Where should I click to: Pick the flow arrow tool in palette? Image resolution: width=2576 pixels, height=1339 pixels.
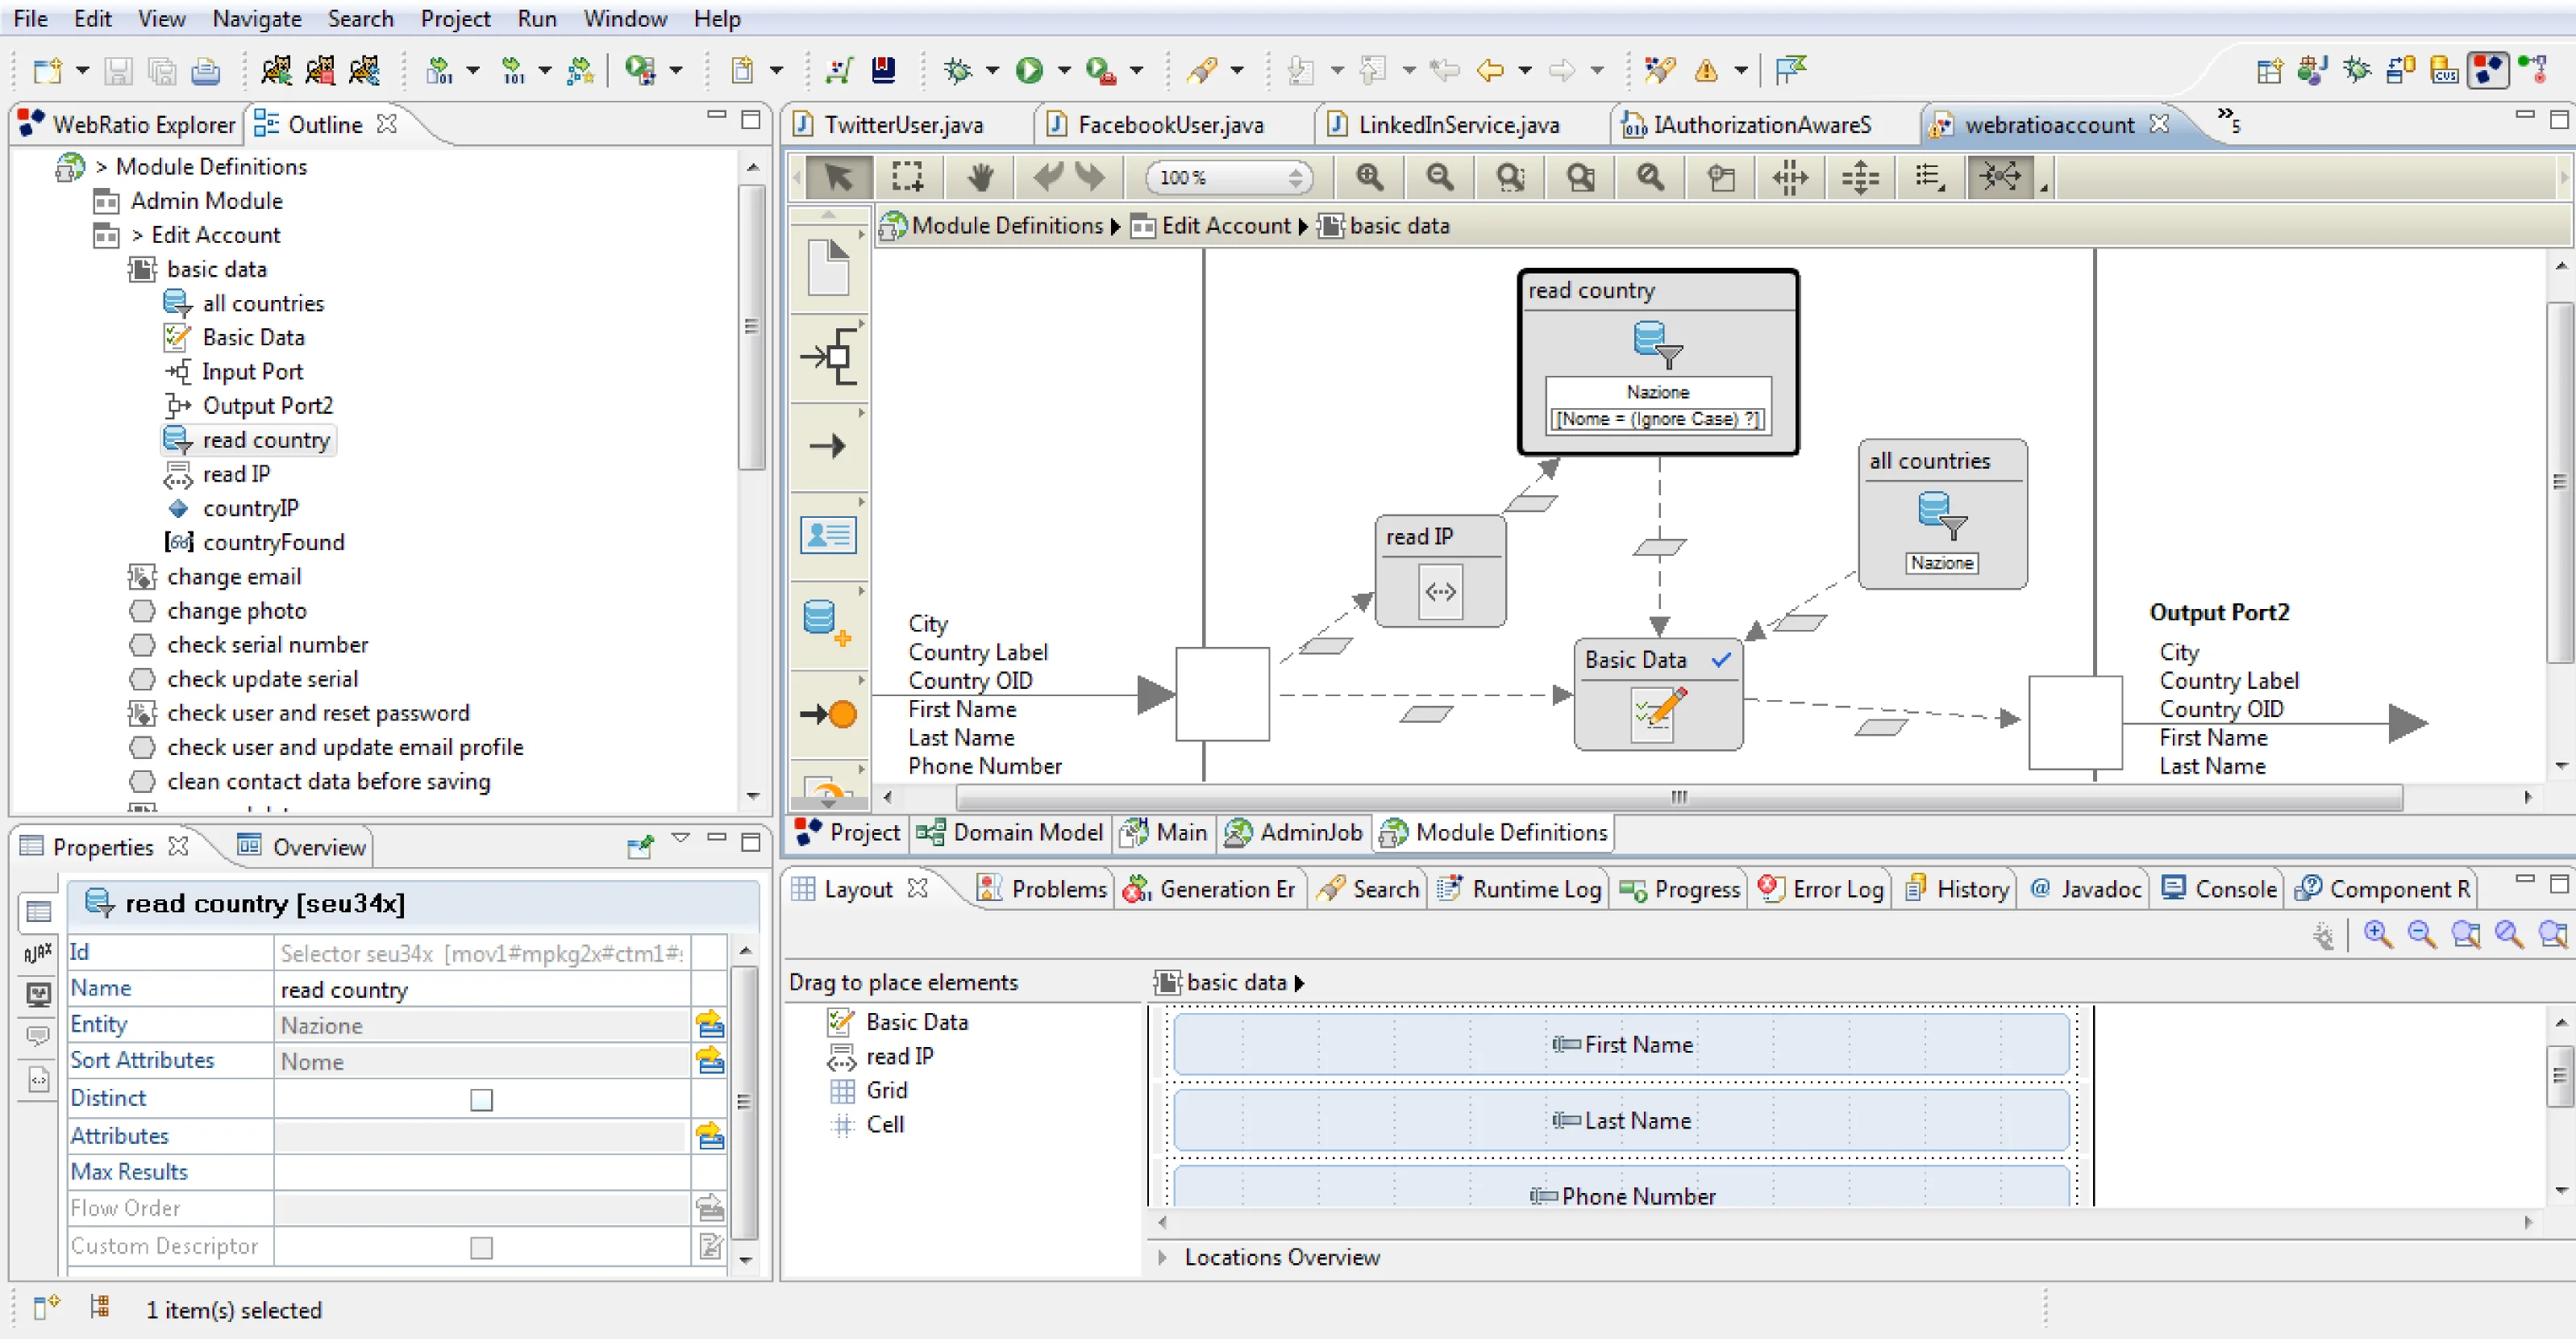pos(829,445)
